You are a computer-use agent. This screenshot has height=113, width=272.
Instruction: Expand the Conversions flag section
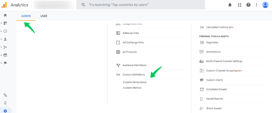click(x=5, y=63)
